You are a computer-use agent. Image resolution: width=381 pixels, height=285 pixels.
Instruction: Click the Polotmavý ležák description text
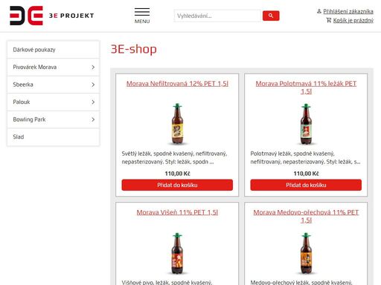coord(305,157)
